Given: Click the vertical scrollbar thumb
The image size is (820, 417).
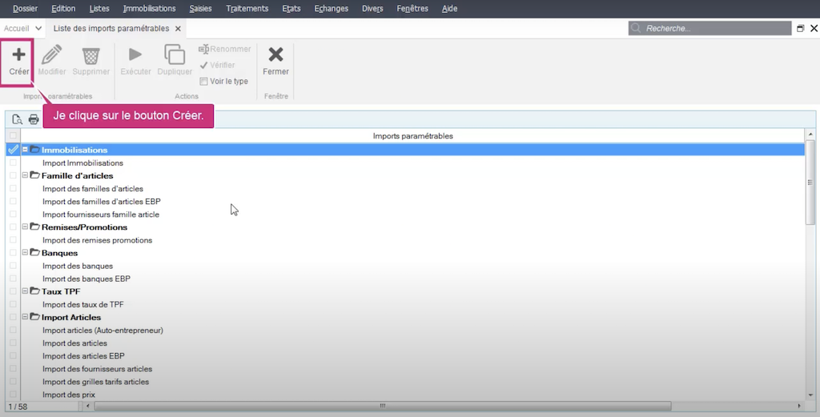Looking at the screenshot, I should [x=810, y=183].
